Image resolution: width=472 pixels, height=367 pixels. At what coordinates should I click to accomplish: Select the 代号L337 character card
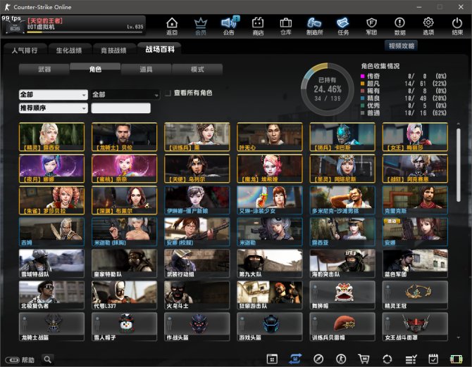[x=124, y=295]
